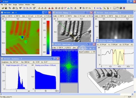Screen dimensions: 136x98
Task: Select the blue horizontal double-arrow tool
Action: pyautogui.click(x=97, y=8)
